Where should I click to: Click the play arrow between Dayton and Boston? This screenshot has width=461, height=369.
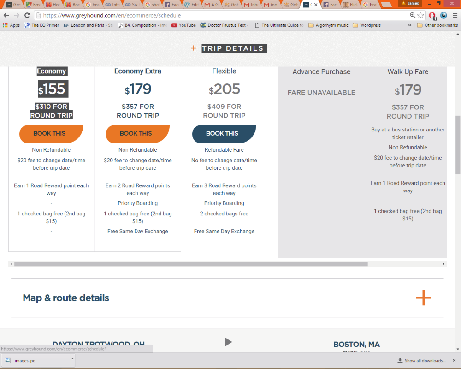(228, 342)
